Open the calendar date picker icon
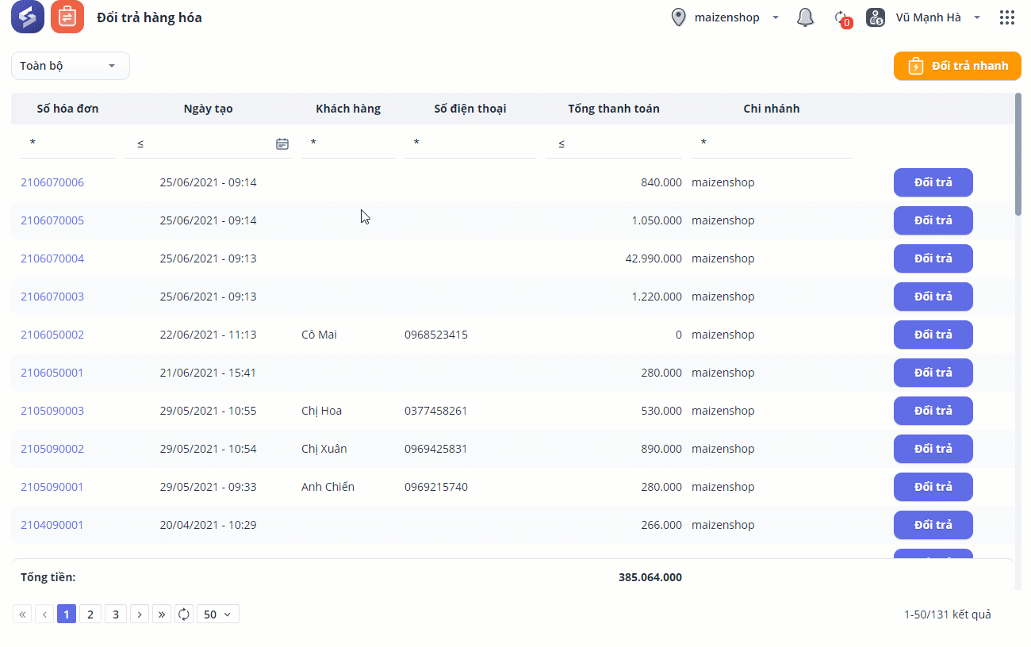The height and width of the screenshot is (647, 1031). 282,144
